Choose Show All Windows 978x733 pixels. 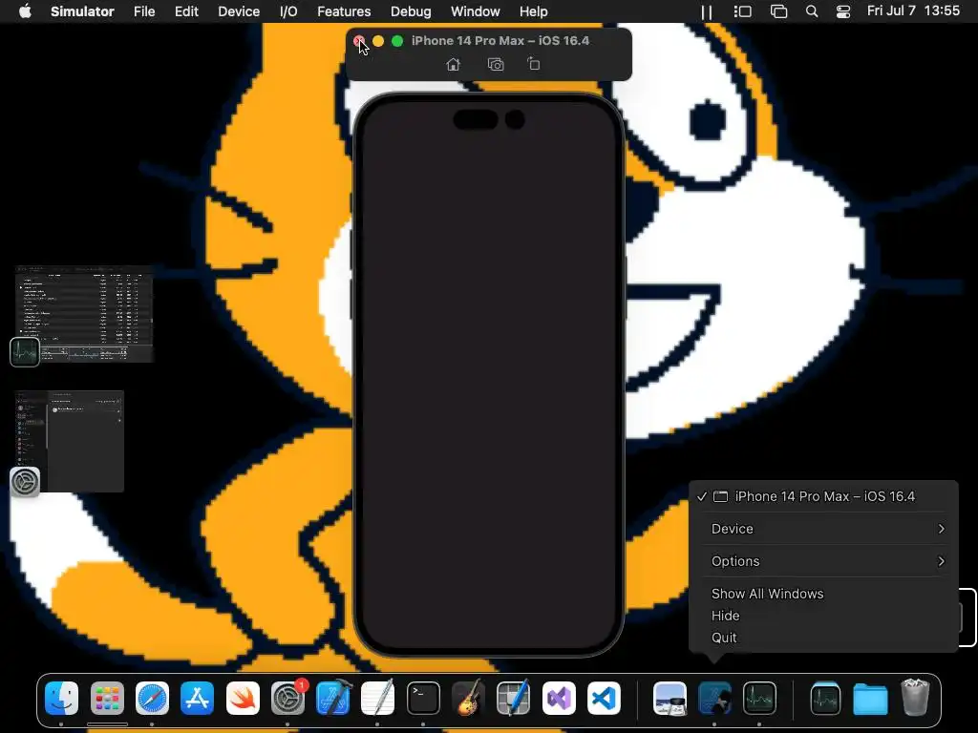(x=823, y=594)
